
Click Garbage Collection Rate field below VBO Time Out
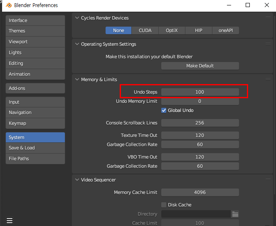click(x=200, y=166)
